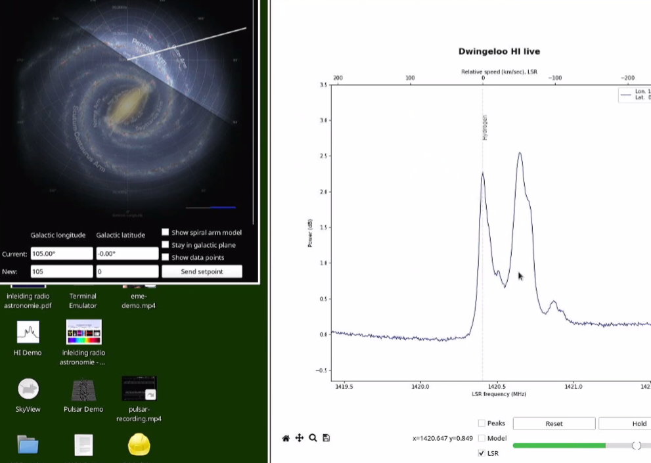Open the HI Demo desktop icon
Screen dimensions: 651x463
point(28,333)
